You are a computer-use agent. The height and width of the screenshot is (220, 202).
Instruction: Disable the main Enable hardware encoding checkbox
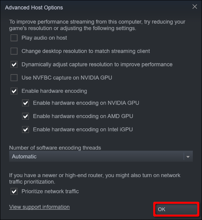(x=14, y=91)
